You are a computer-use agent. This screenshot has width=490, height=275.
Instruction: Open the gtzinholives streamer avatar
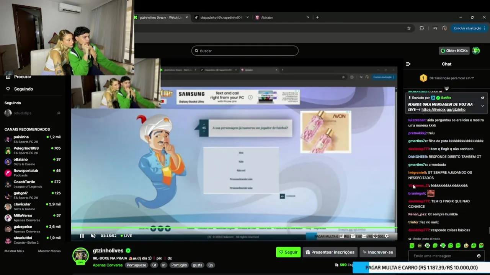click(x=80, y=256)
